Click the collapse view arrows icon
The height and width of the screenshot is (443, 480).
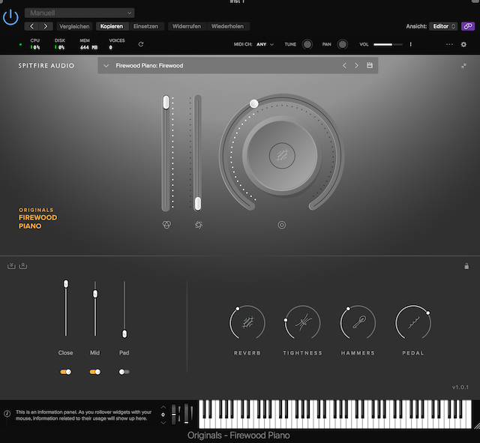tap(463, 66)
